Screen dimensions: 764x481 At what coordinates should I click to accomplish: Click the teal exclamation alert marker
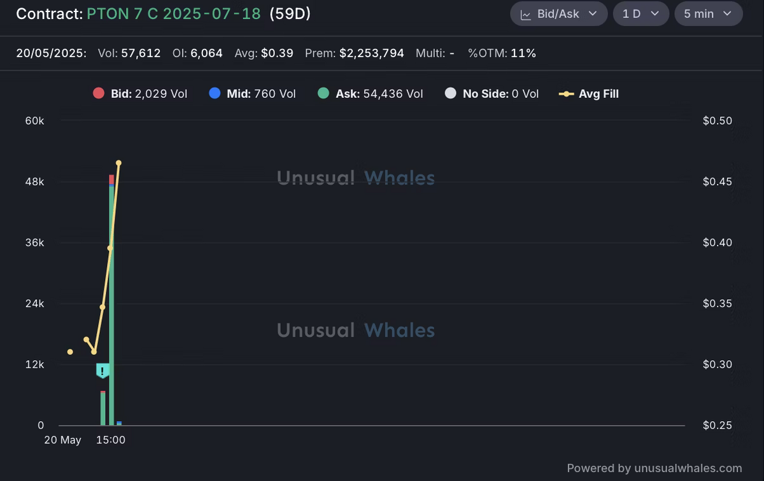point(103,370)
